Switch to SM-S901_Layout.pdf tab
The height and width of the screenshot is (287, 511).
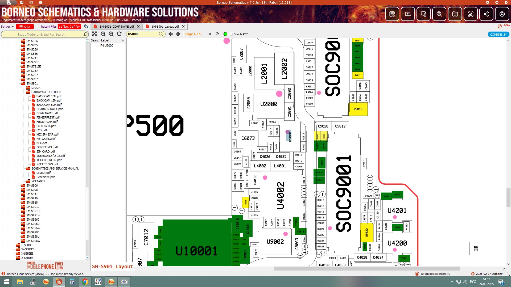(165, 27)
